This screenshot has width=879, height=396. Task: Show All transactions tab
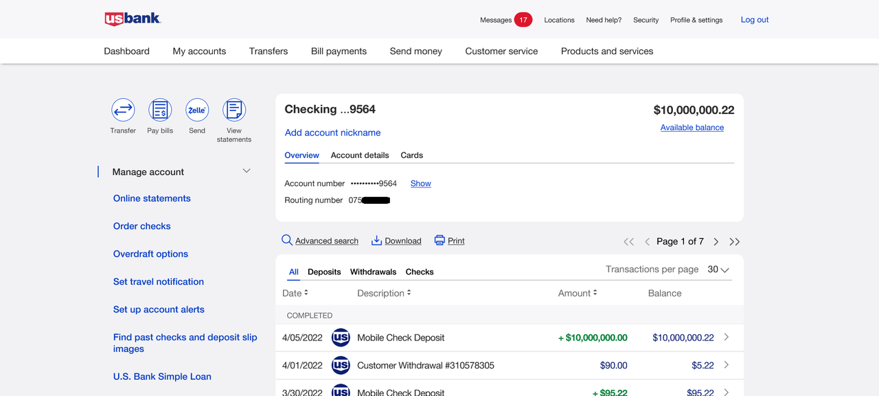tap(294, 272)
